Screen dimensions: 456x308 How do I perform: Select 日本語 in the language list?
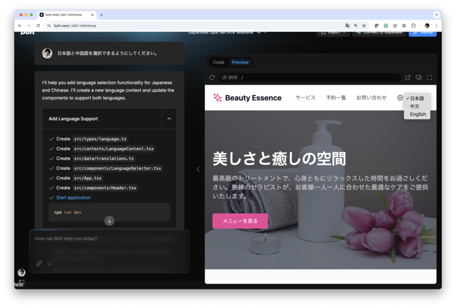coord(417,99)
